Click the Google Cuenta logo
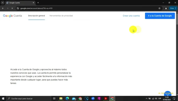This screenshot has width=178, height=101. tap(12, 16)
